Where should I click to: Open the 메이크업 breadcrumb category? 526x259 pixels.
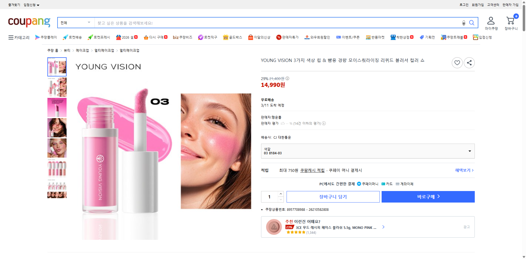(83, 50)
